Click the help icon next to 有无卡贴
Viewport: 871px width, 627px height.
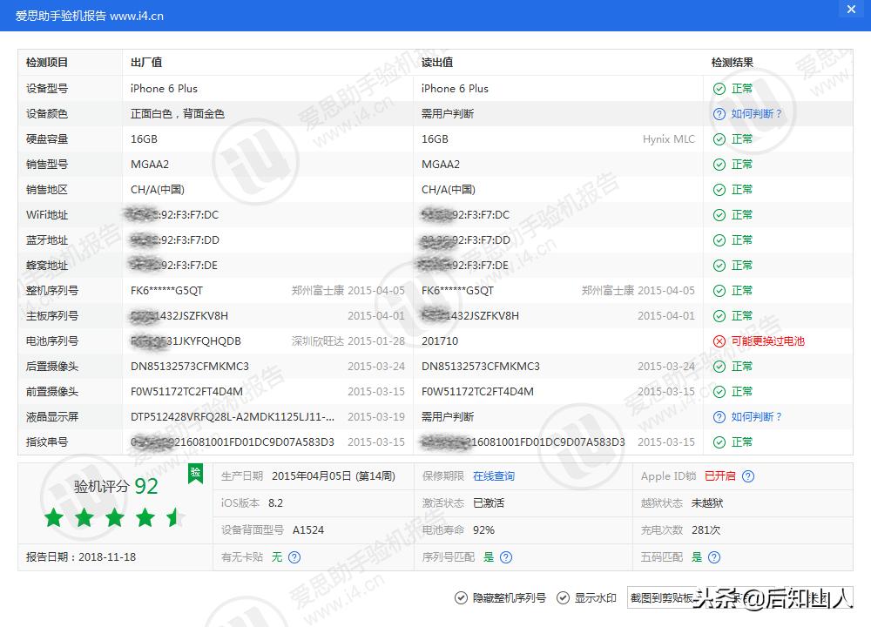[294, 556]
